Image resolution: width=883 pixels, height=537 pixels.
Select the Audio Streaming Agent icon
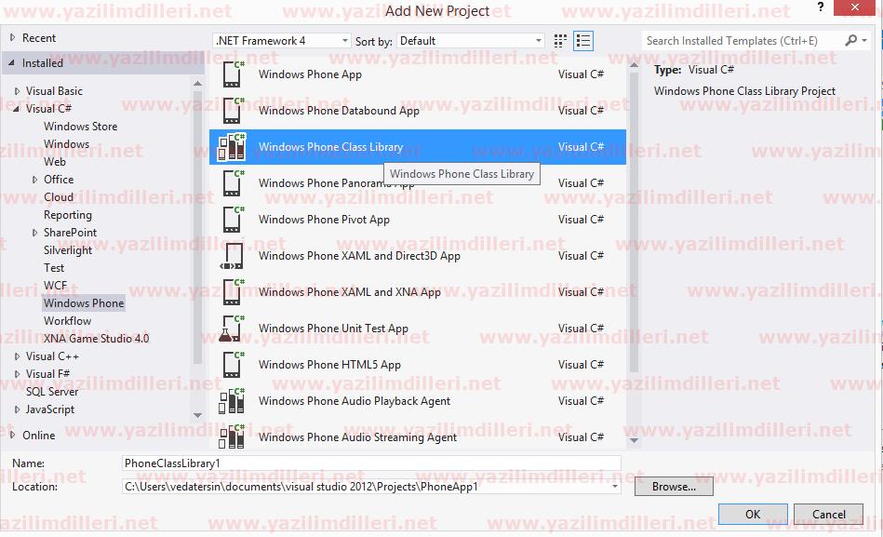[232, 436]
